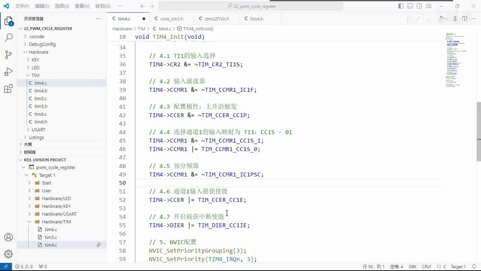Screen dimensions: 481x271
Task: Switch to the stm32f10x.h tab
Action: tap(216, 18)
